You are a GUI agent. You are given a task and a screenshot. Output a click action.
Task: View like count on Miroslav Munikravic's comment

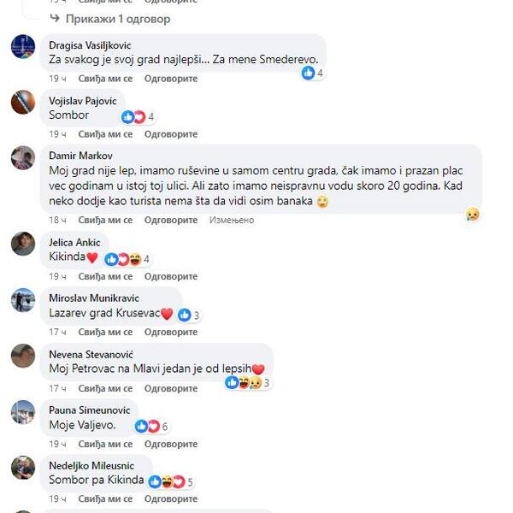188,315
